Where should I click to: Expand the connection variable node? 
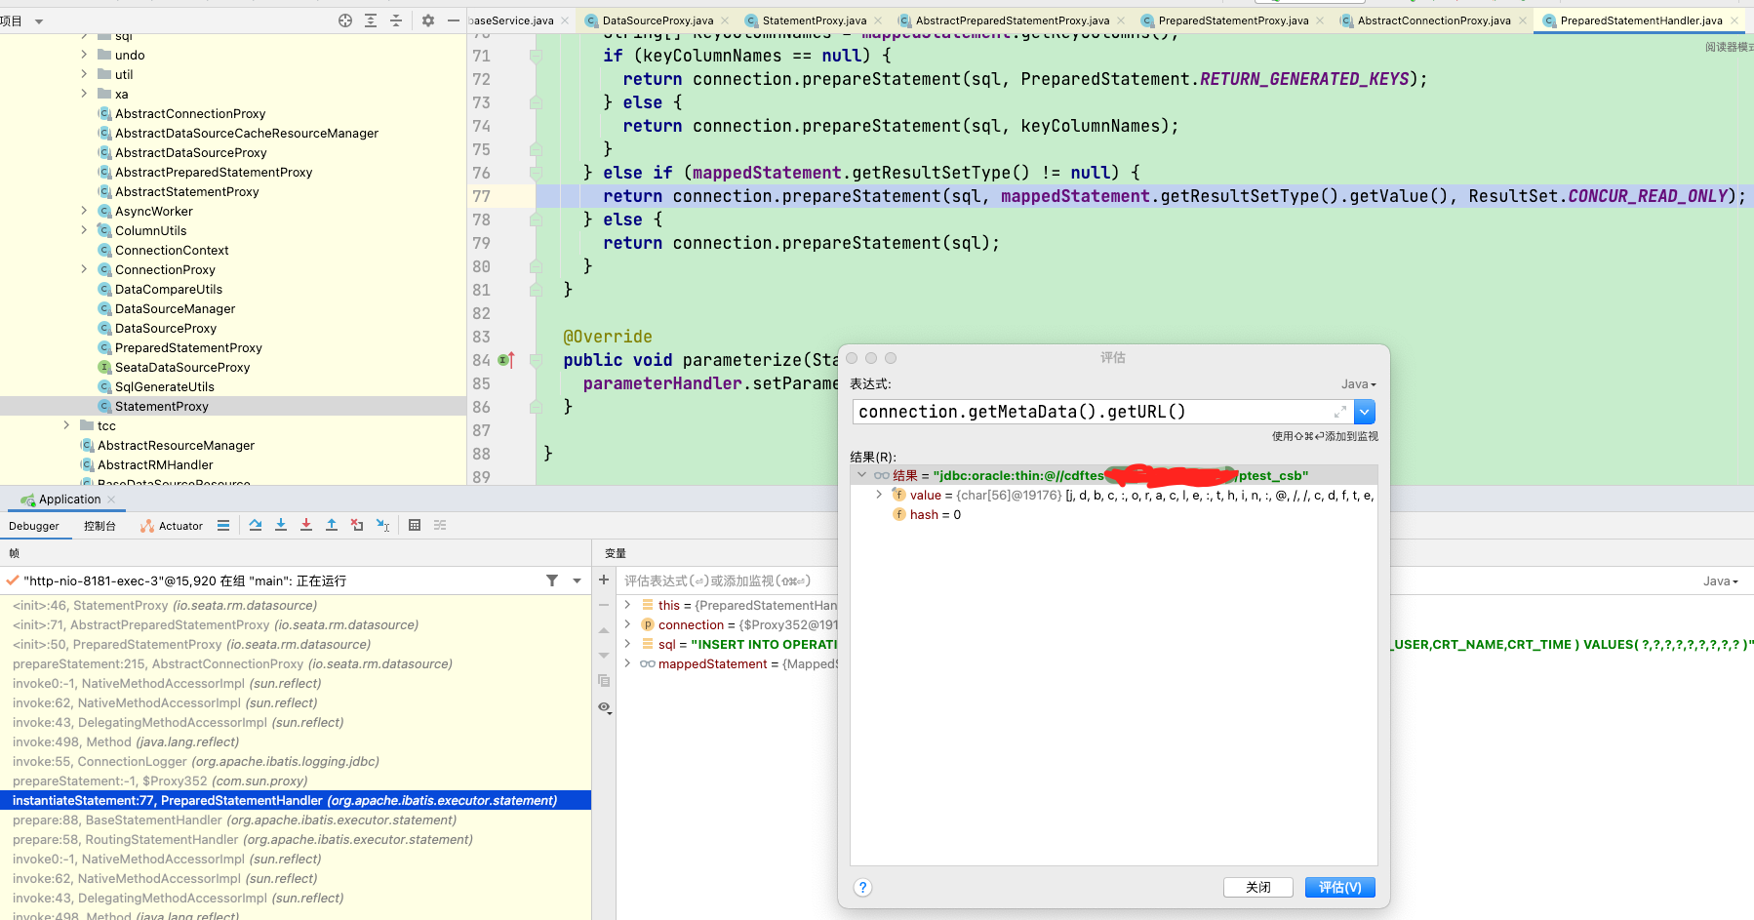pyautogui.click(x=630, y=624)
